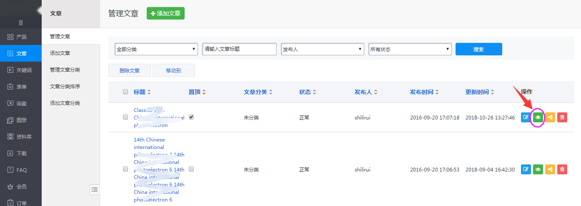Click the blue edit icon for first article
The height and width of the screenshot is (206, 581).
coord(526,117)
